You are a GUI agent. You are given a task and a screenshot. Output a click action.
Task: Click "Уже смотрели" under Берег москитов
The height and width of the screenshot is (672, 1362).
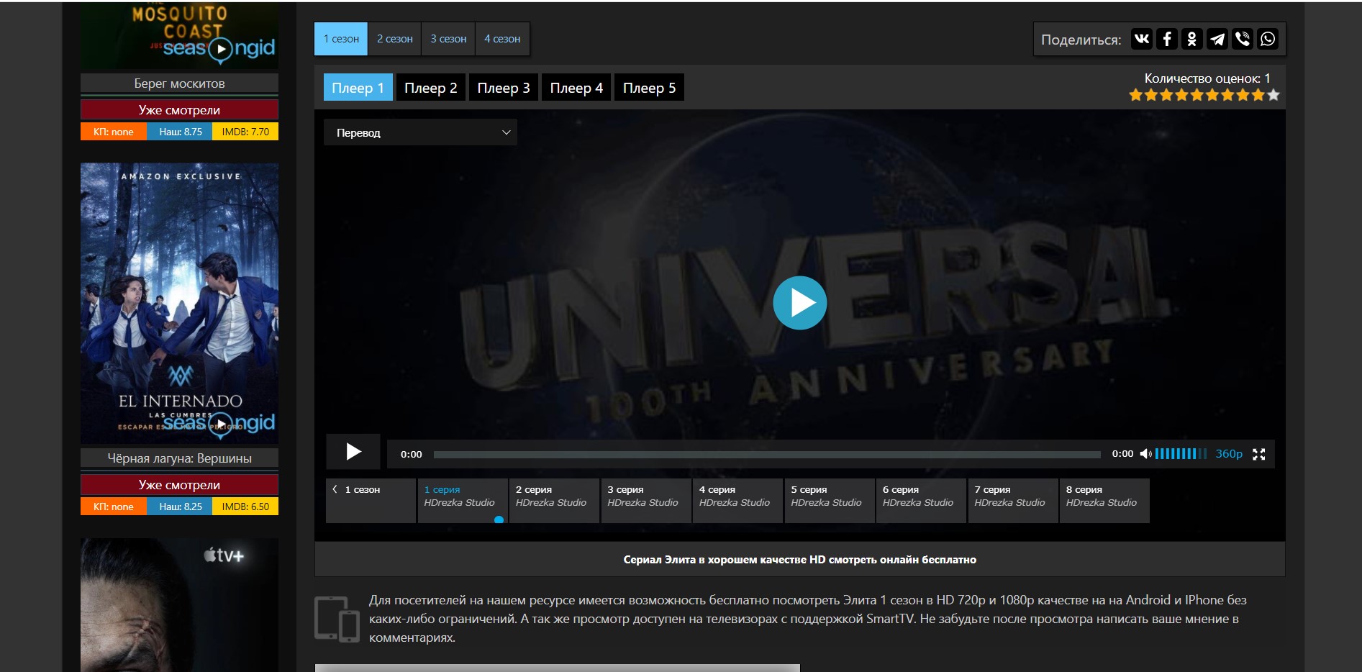[x=179, y=109]
